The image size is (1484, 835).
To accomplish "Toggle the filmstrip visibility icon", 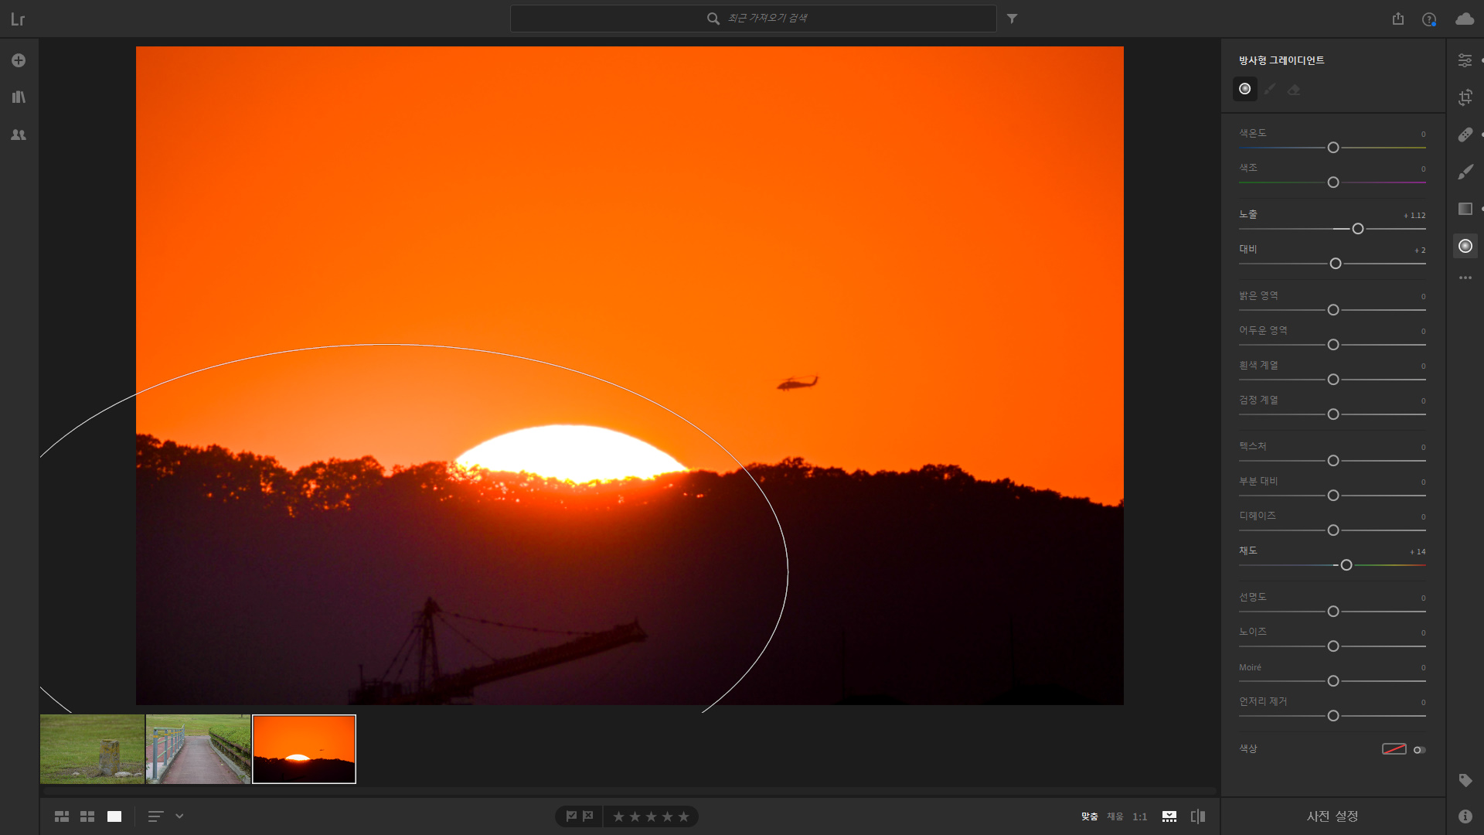I will (x=1169, y=816).
